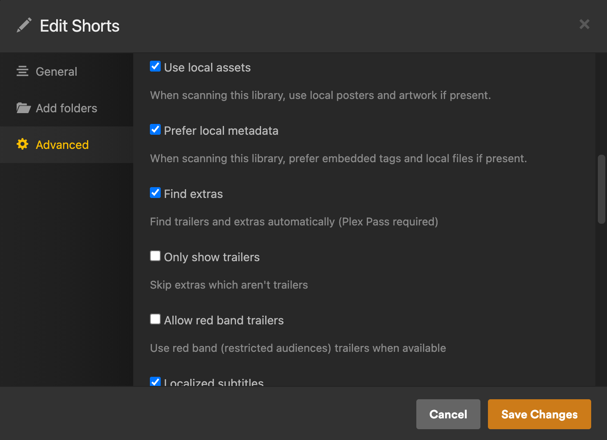Enable Only show trailers checkbox

coord(155,256)
